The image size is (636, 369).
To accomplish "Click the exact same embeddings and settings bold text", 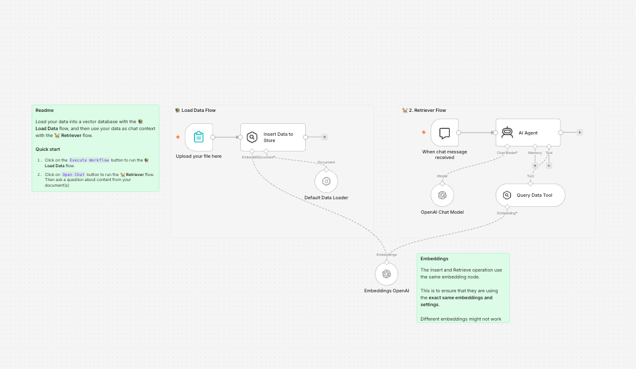I will 456,301.
